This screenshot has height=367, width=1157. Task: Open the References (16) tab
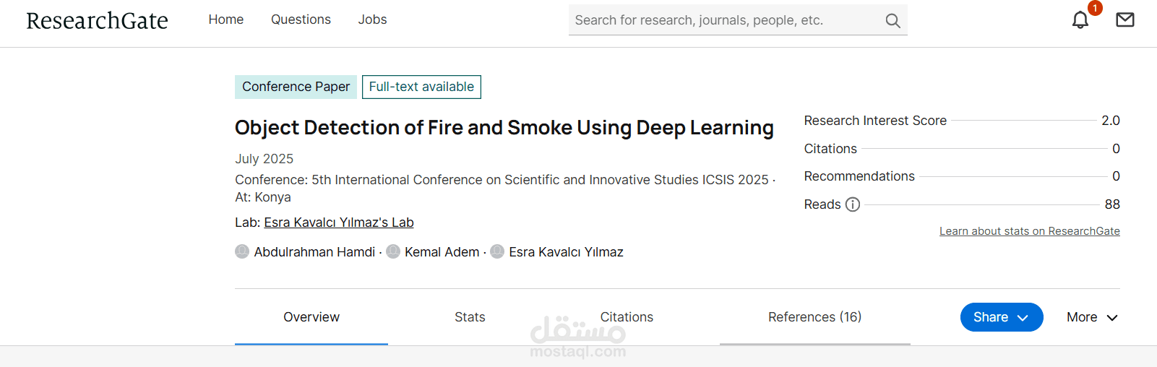pyautogui.click(x=814, y=317)
